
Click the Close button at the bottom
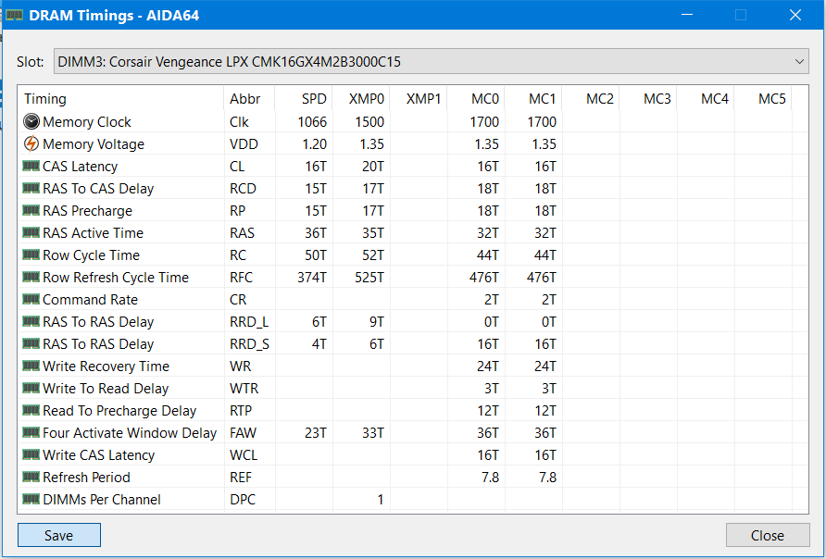click(768, 535)
